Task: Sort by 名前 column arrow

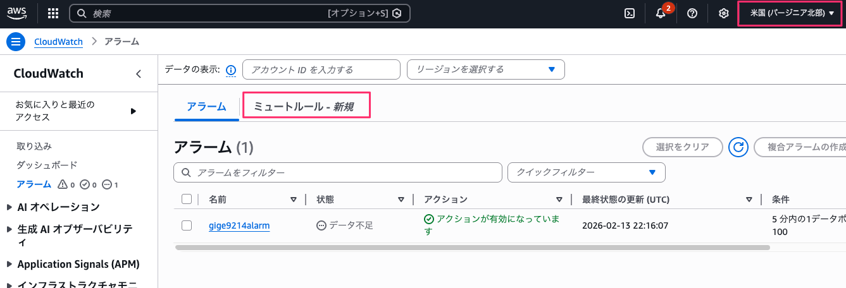Action: (x=293, y=200)
